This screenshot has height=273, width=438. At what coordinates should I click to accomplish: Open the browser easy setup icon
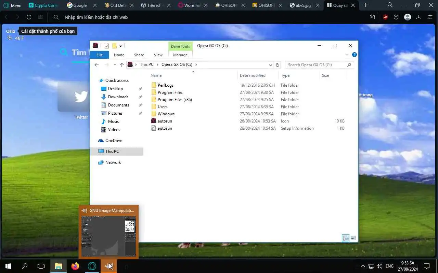[430, 17]
